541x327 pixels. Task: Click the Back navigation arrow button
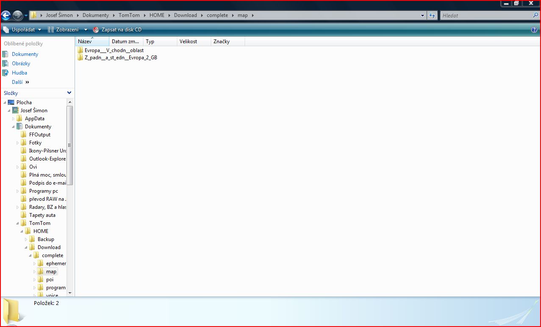tap(6, 16)
